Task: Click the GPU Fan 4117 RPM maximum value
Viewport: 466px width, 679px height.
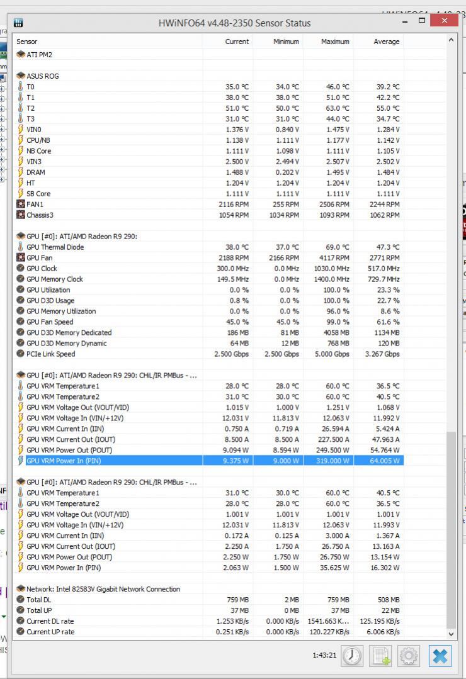Action: (334, 257)
